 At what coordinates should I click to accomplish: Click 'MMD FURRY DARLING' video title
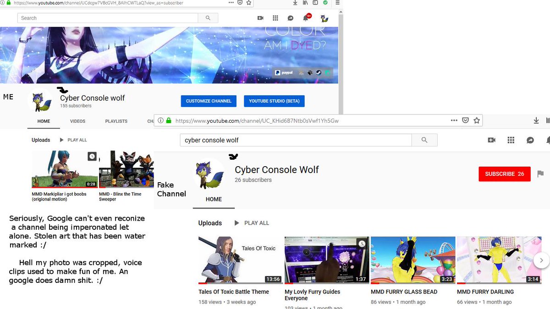pyautogui.click(x=485, y=292)
